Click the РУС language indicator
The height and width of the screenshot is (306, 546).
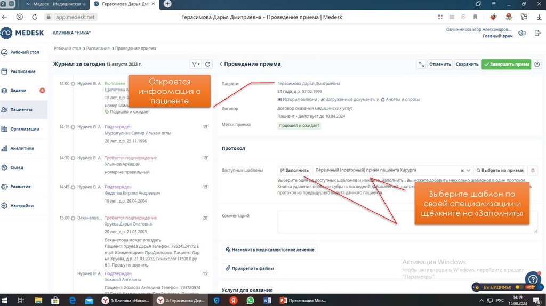[500, 300]
